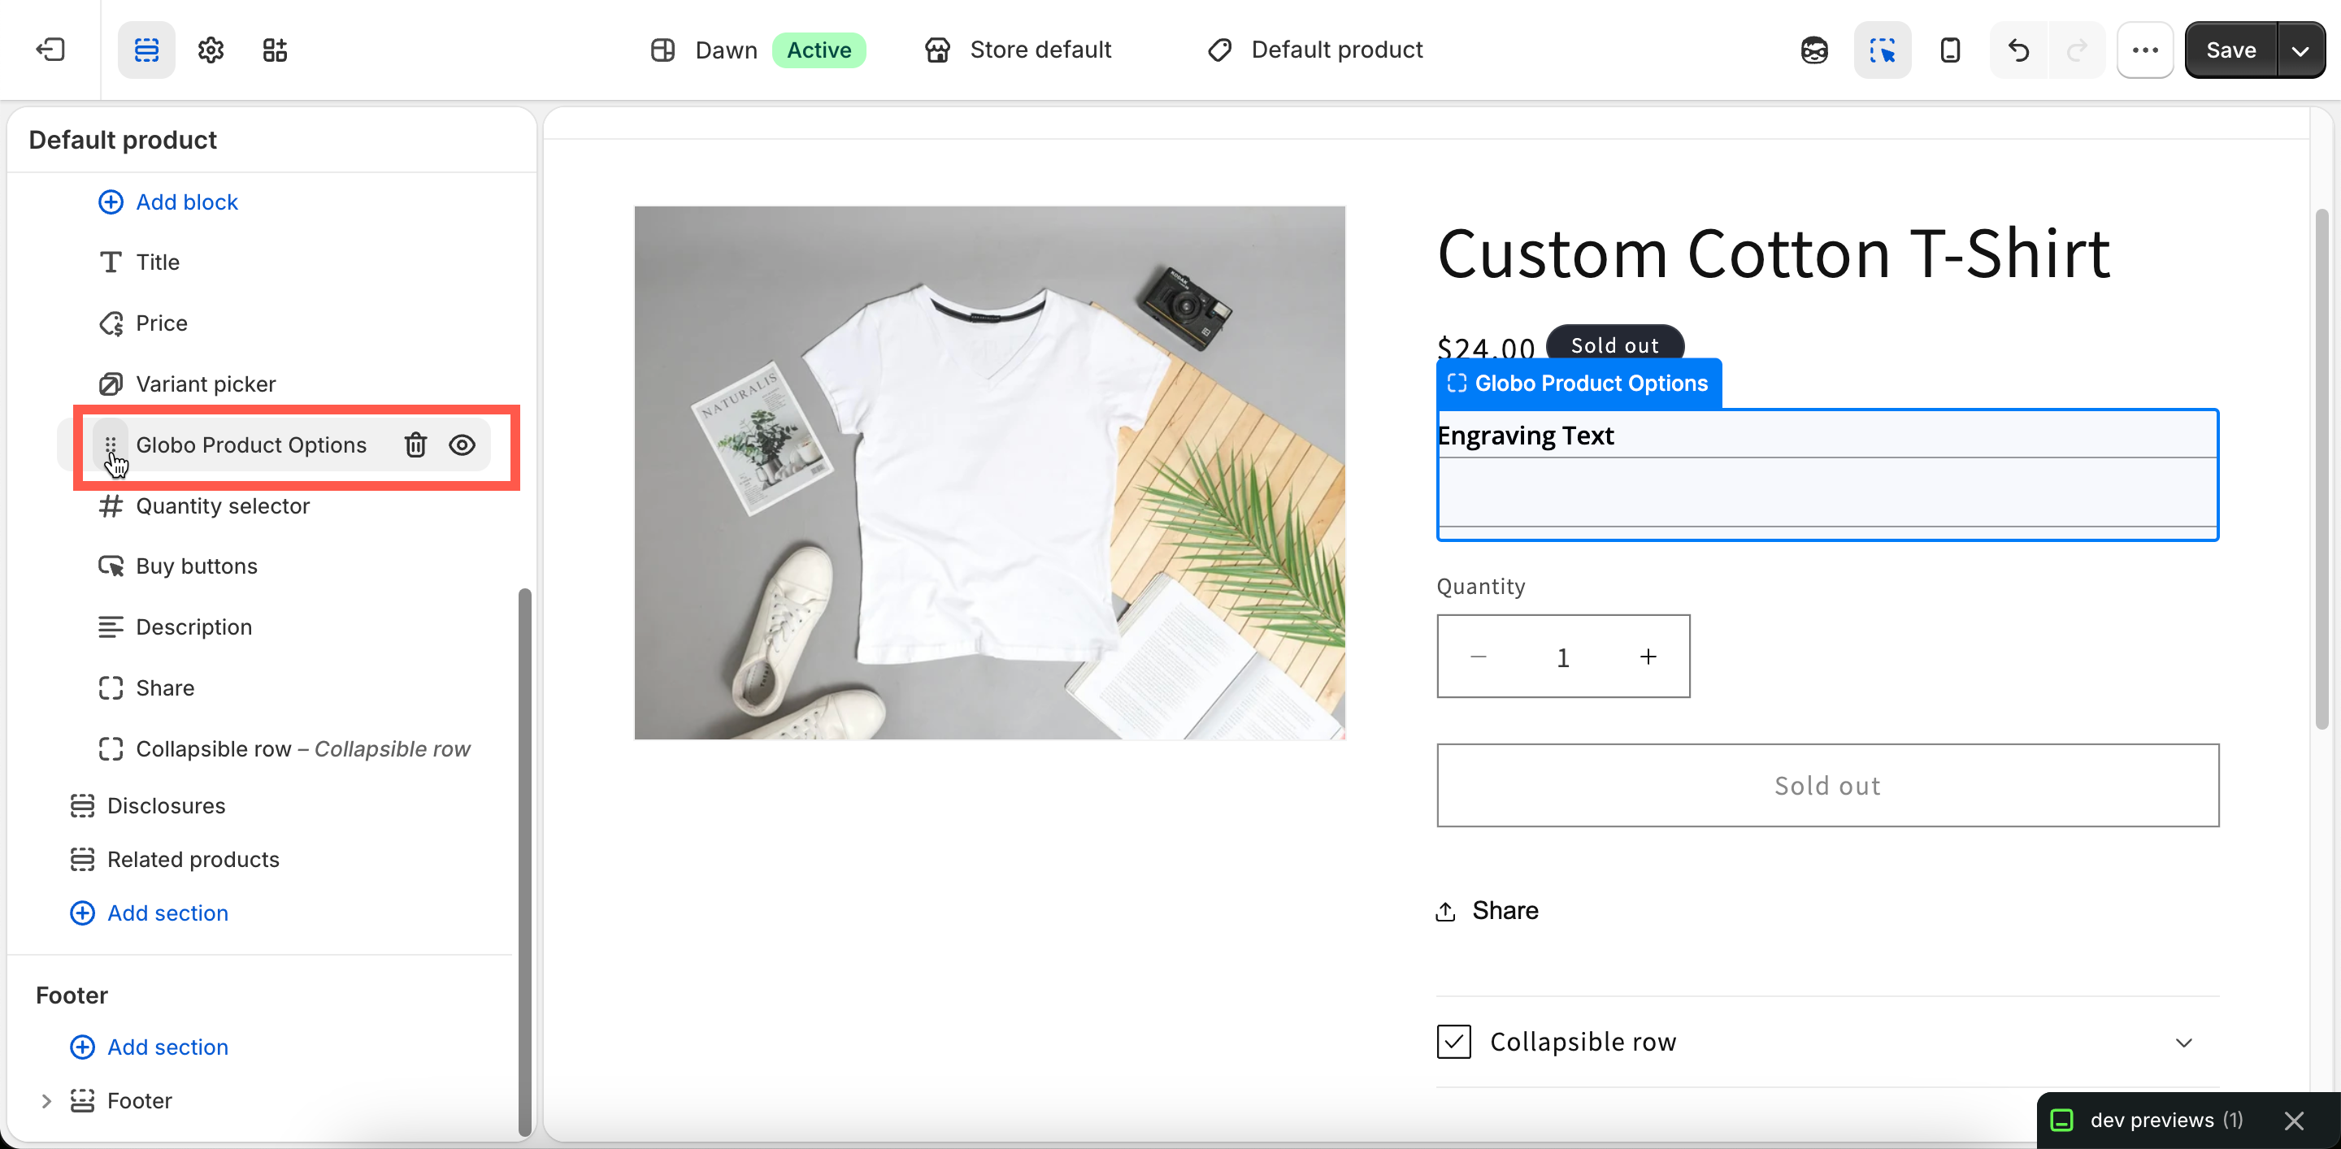Switch to mobile preview
The image size is (2341, 1149).
tap(1950, 50)
